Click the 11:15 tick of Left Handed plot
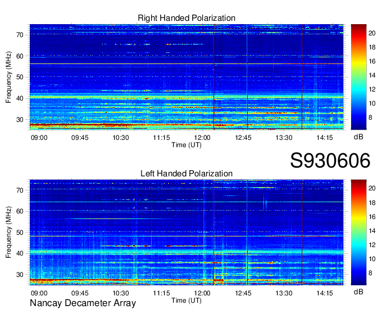This screenshot has width=382, height=310. tap(161, 293)
